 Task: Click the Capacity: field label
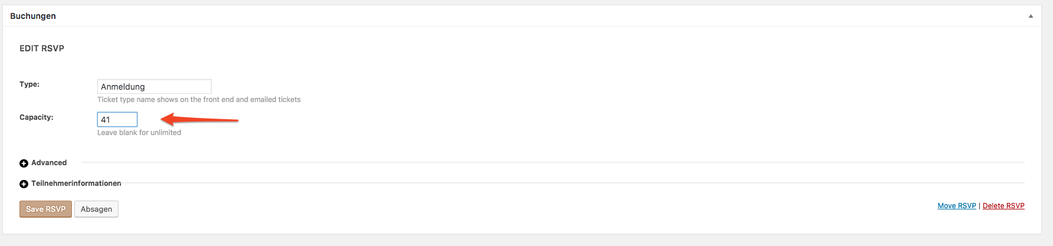37,117
